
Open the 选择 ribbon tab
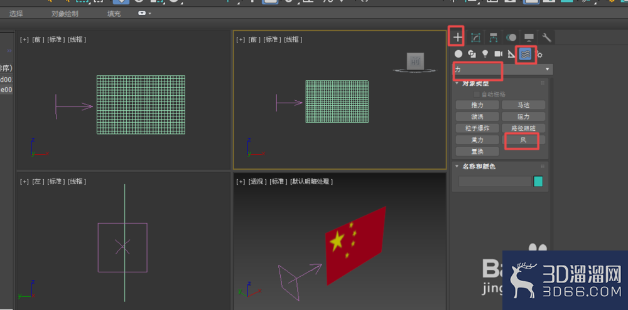[x=16, y=14]
